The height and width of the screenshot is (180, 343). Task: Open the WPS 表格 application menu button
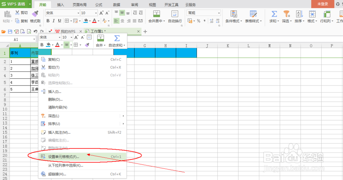(16, 4)
